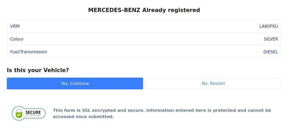Select the DIESEL fuel value
This screenshot has width=288, height=128.
(x=271, y=52)
